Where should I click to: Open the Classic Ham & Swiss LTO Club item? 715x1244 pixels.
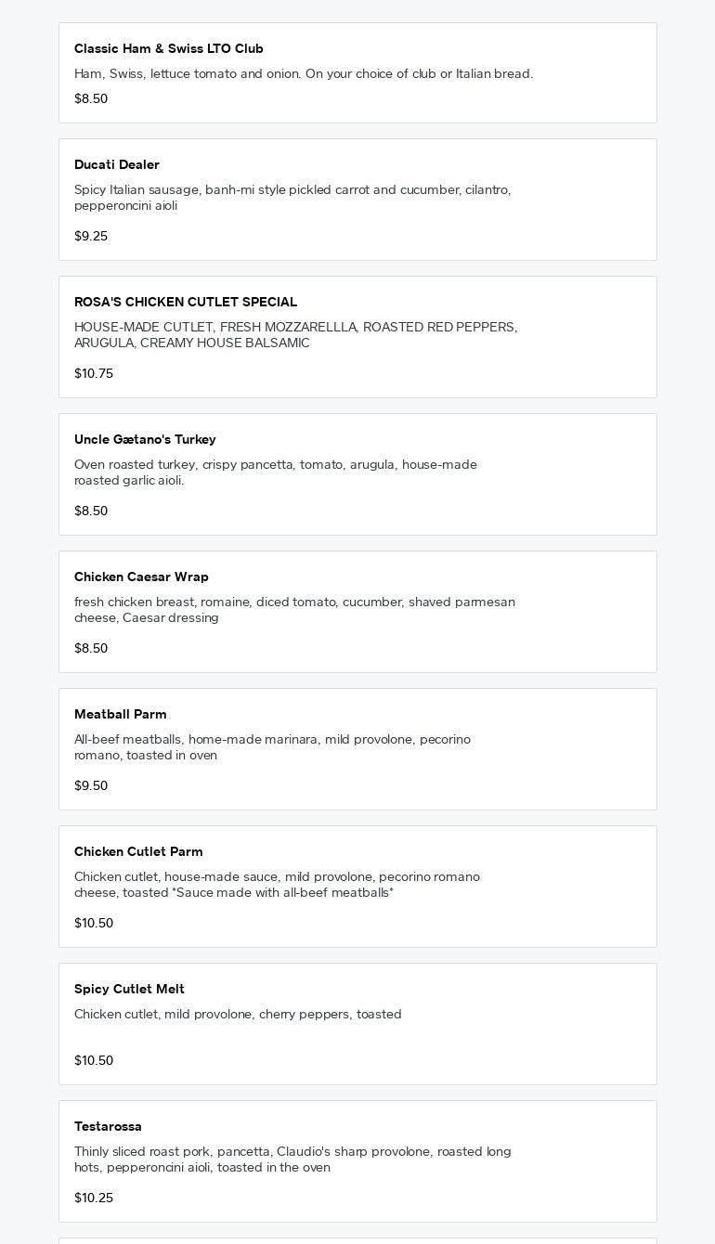coord(169,48)
